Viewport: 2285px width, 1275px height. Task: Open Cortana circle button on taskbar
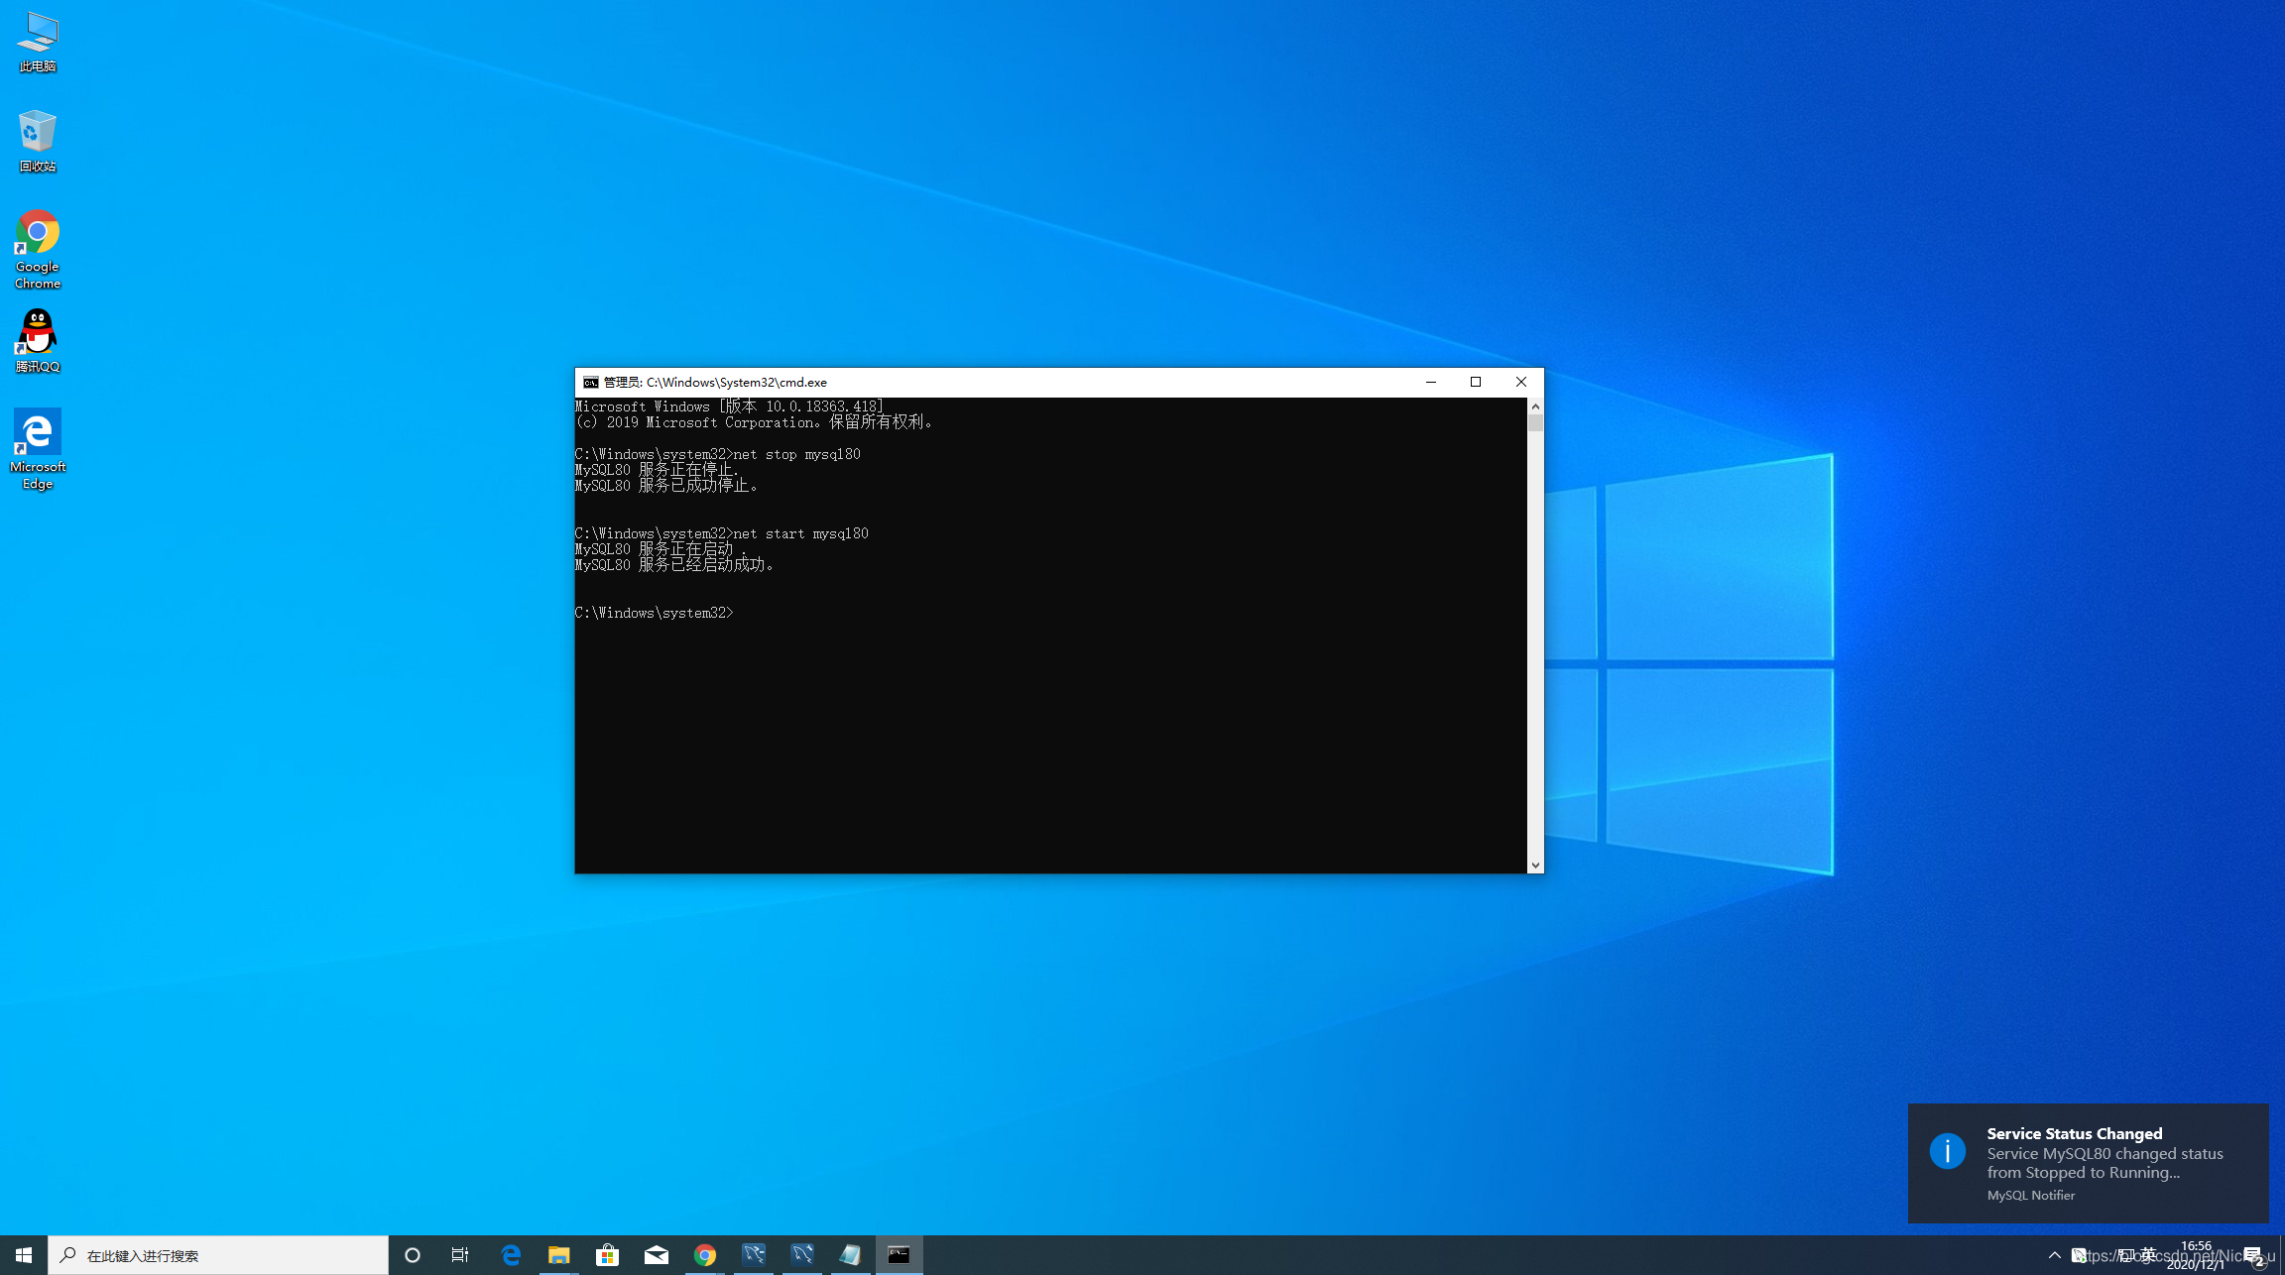click(x=413, y=1255)
